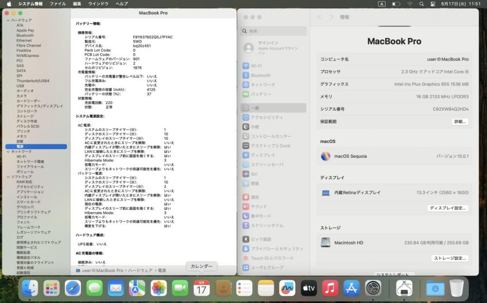
Task: Open the Messages app in the Dock
Action: coord(94,288)
